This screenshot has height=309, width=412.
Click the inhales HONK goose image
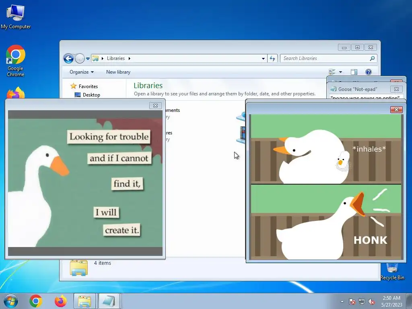[x=326, y=187]
